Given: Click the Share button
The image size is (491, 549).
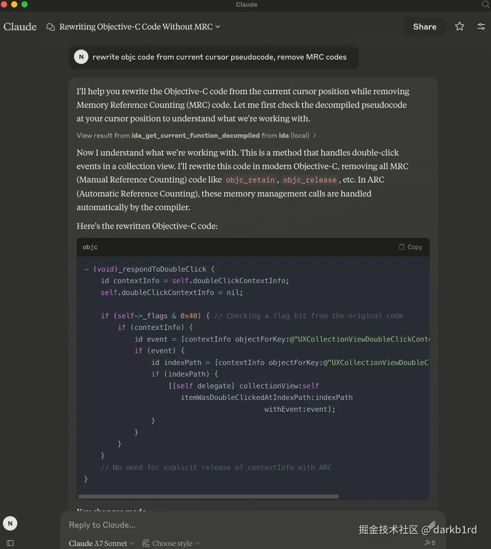Looking at the screenshot, I should pos(425,27).
